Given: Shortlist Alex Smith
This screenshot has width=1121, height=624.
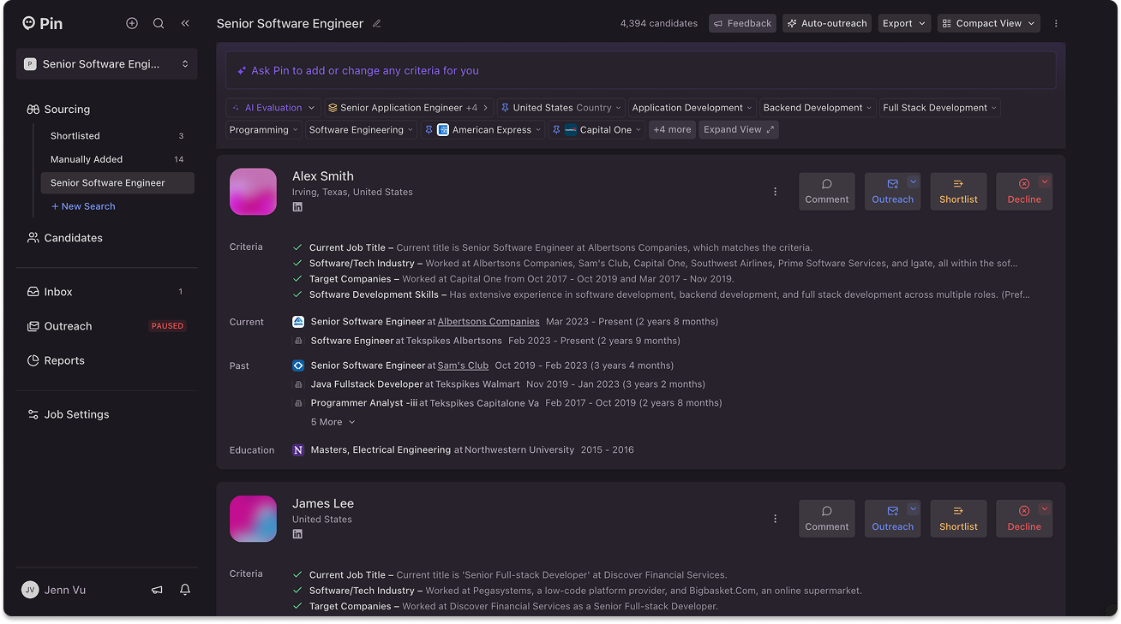Looking at the screenshot, I should (958, 192).
